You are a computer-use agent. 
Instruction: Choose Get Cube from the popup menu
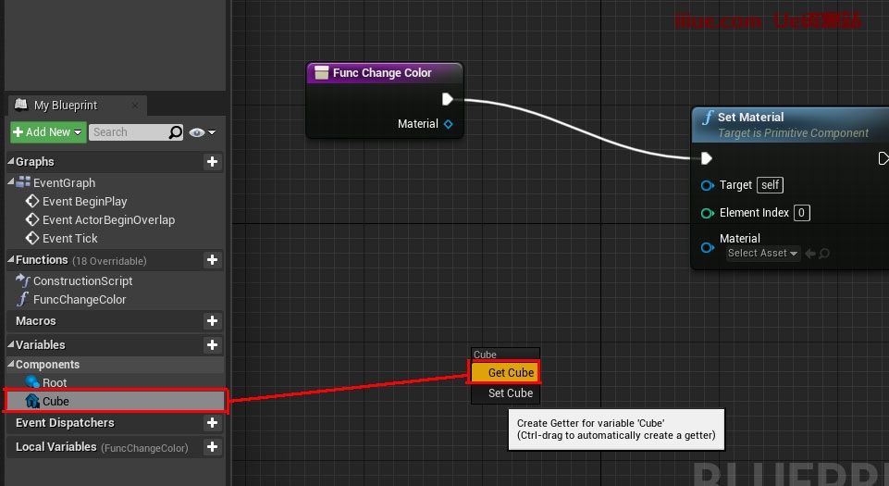click(x=505, y=373)
